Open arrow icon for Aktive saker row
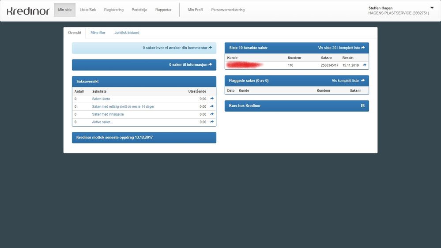 pyautogui.click(x=212, y=122)
